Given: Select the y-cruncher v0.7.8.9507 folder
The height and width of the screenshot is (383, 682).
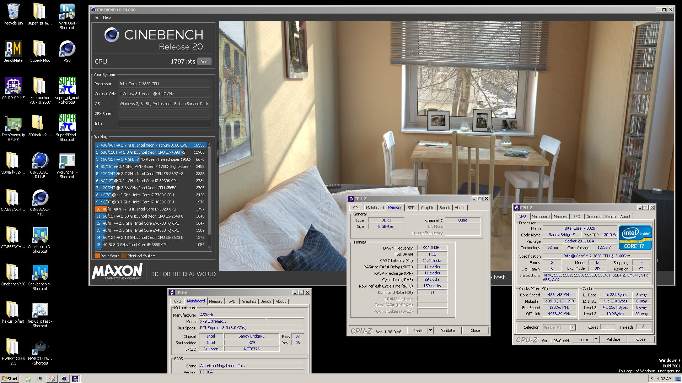Looking at the screenshot, I should [x=40, y=91].
